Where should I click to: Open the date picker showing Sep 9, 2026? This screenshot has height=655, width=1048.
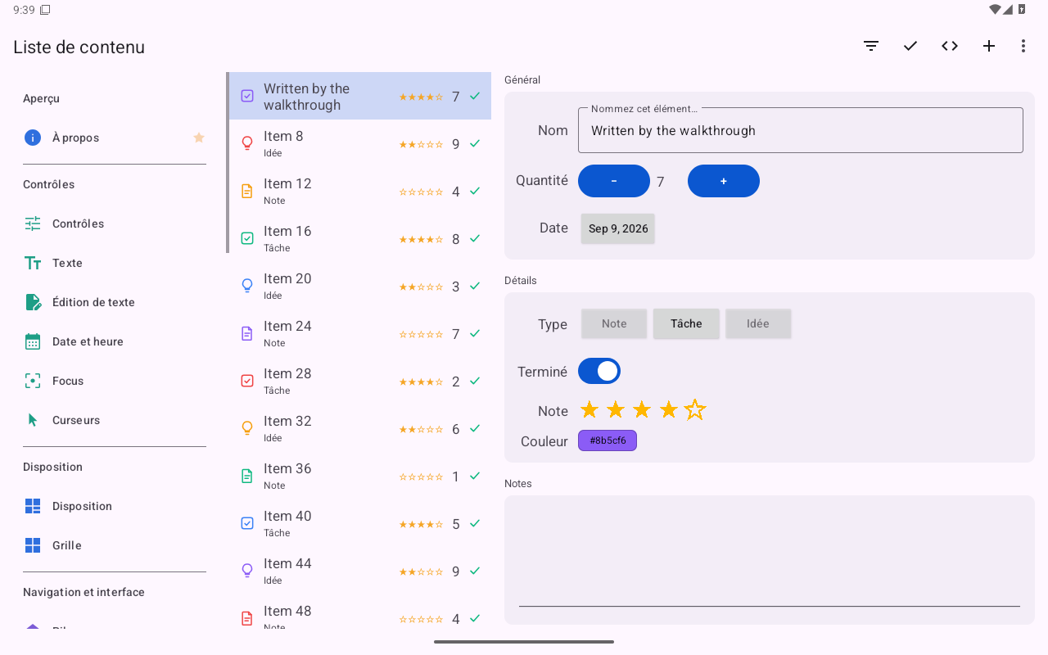[618, 228]
